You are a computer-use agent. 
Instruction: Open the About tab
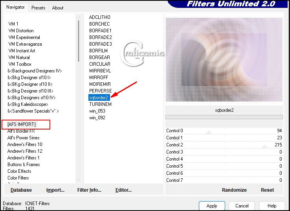click(x=58, y=7)
